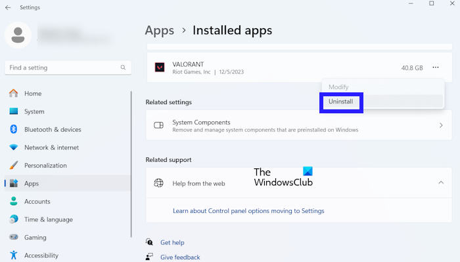The width and height of the screenshot is (460, 262).
Task: Open the Home settings page
Action: 32,94
